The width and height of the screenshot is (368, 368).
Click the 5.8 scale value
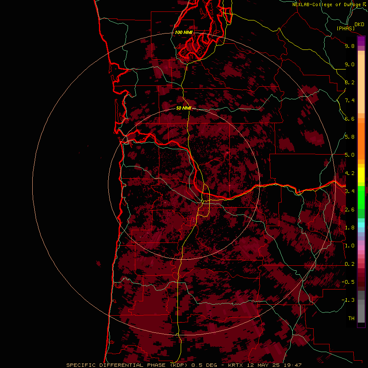point(350,137)
